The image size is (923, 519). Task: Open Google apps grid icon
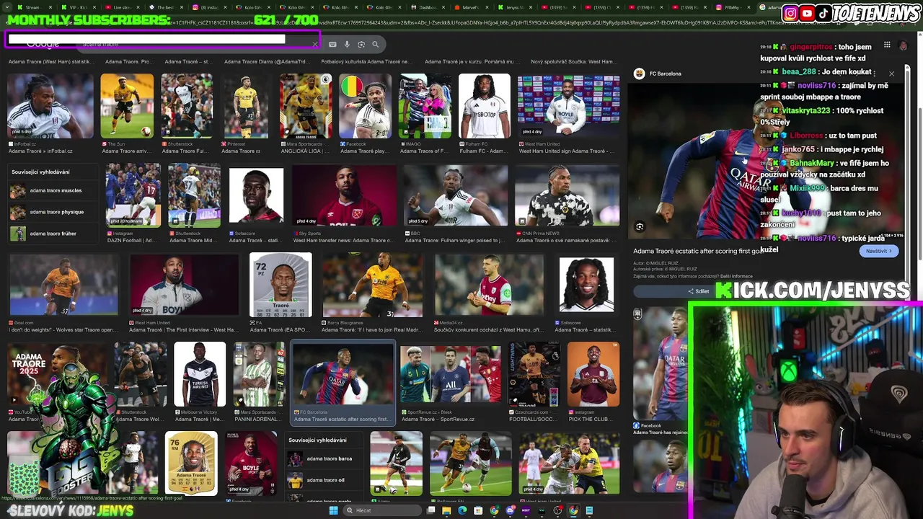click(x=887, y=45)
